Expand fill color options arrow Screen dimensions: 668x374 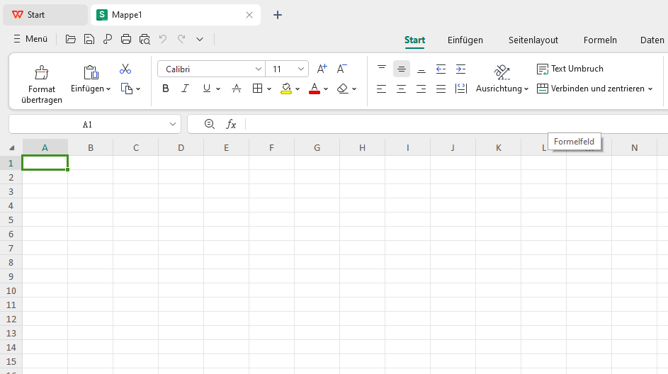pyautogui.click(x=298, y=89)
